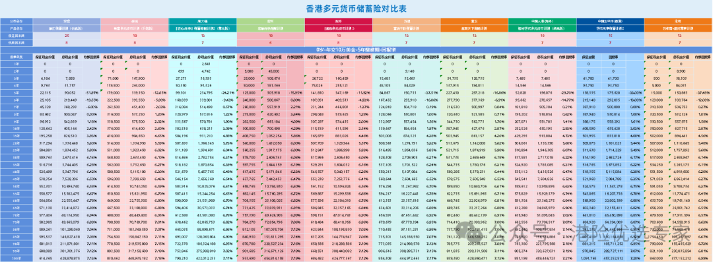This screenshot has width=713, height=262.
Task: Select 内部回报率 header under 保诚
Action: pyautogui.click(x=160, y=57)
